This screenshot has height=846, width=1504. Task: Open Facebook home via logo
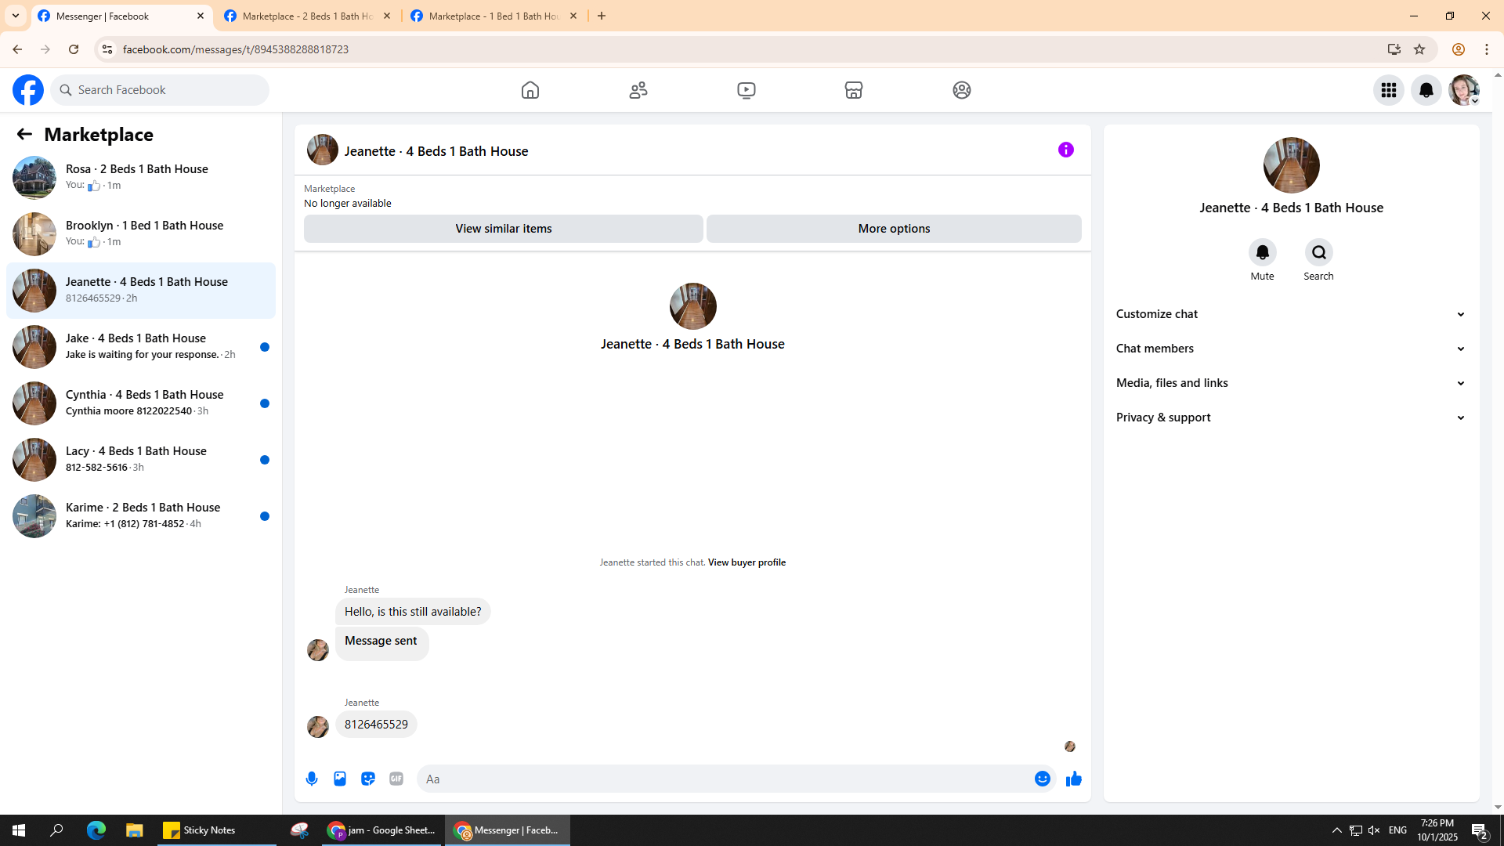tap(28, 90)
